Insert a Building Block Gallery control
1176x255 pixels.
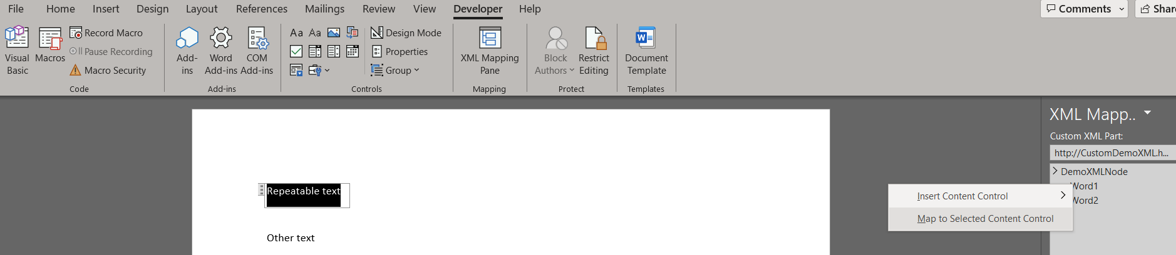353,32
